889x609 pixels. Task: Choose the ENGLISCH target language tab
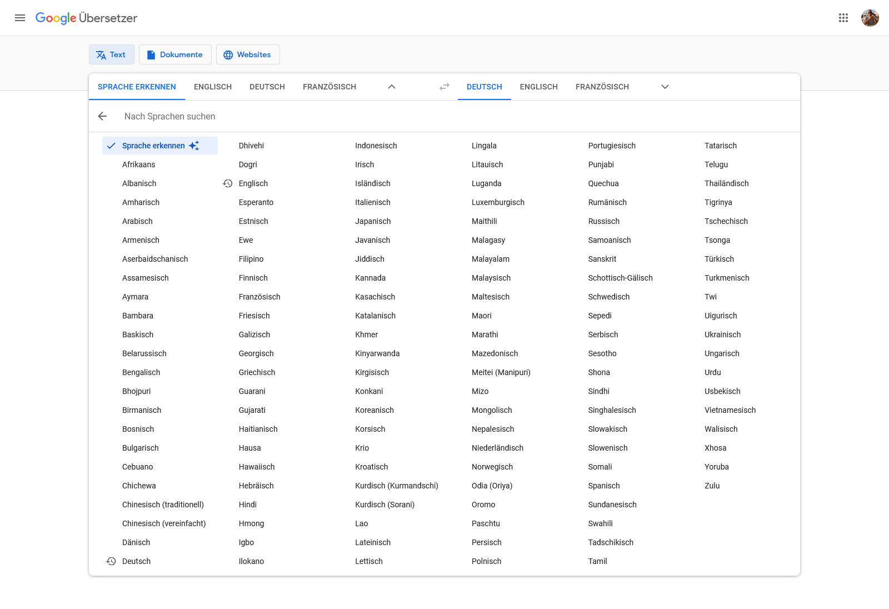[x=538, y=87]
